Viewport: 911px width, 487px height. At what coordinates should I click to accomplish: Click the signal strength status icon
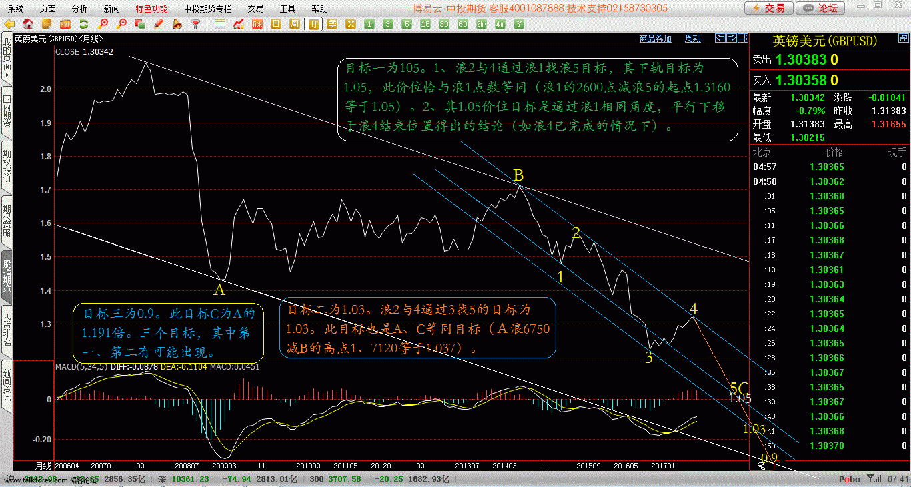click(x=874, y=478)
